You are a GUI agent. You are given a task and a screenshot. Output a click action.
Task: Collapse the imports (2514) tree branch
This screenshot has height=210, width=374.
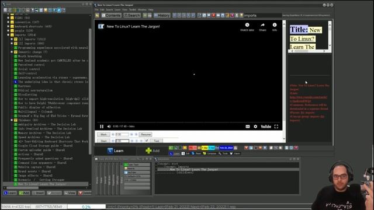click(x=8, y=35)
